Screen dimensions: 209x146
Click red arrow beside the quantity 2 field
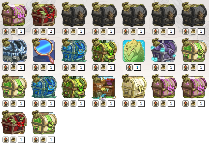pyautogui.click(x=36, y=31)
